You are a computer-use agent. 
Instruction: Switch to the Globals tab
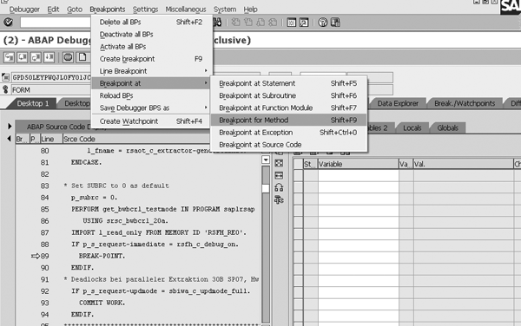coord(447,127)
